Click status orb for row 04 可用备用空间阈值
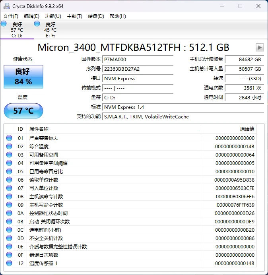Image resolution: width=268 pixels, height=275 pixels. pyautogui.click(x=9, y=163)
